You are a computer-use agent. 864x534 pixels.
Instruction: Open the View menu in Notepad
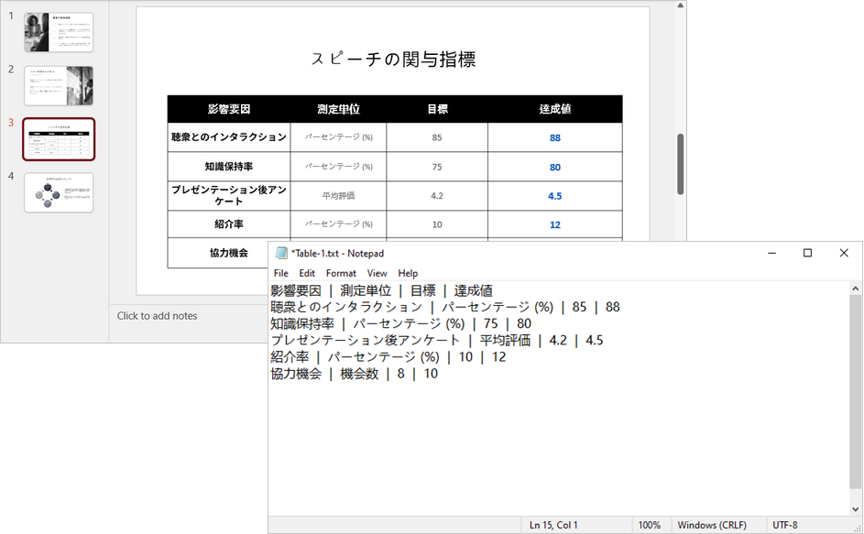[x=377, y=273]
